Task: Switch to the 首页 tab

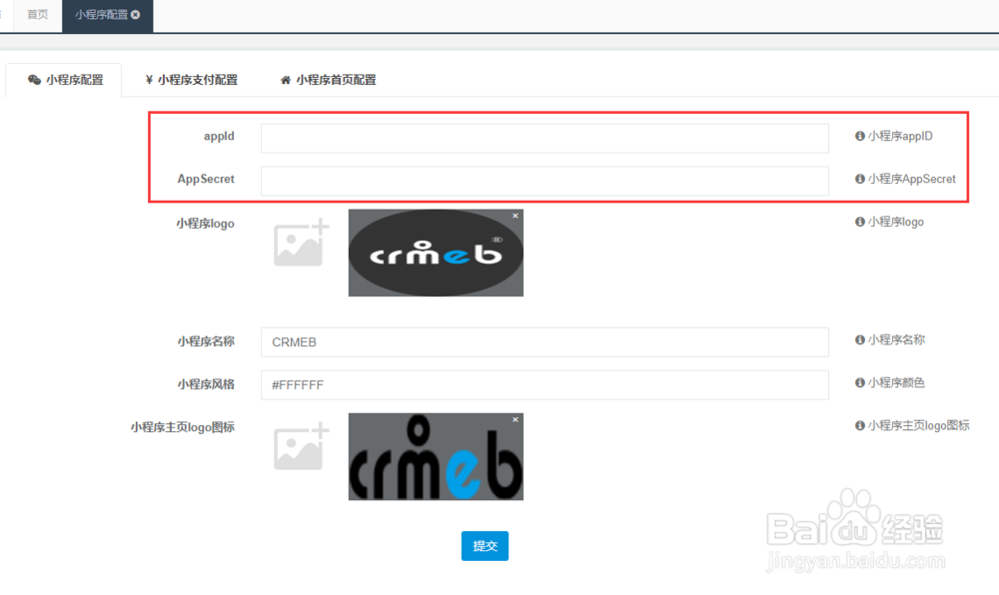Action: pyautogui.click(x=37, y=15)
